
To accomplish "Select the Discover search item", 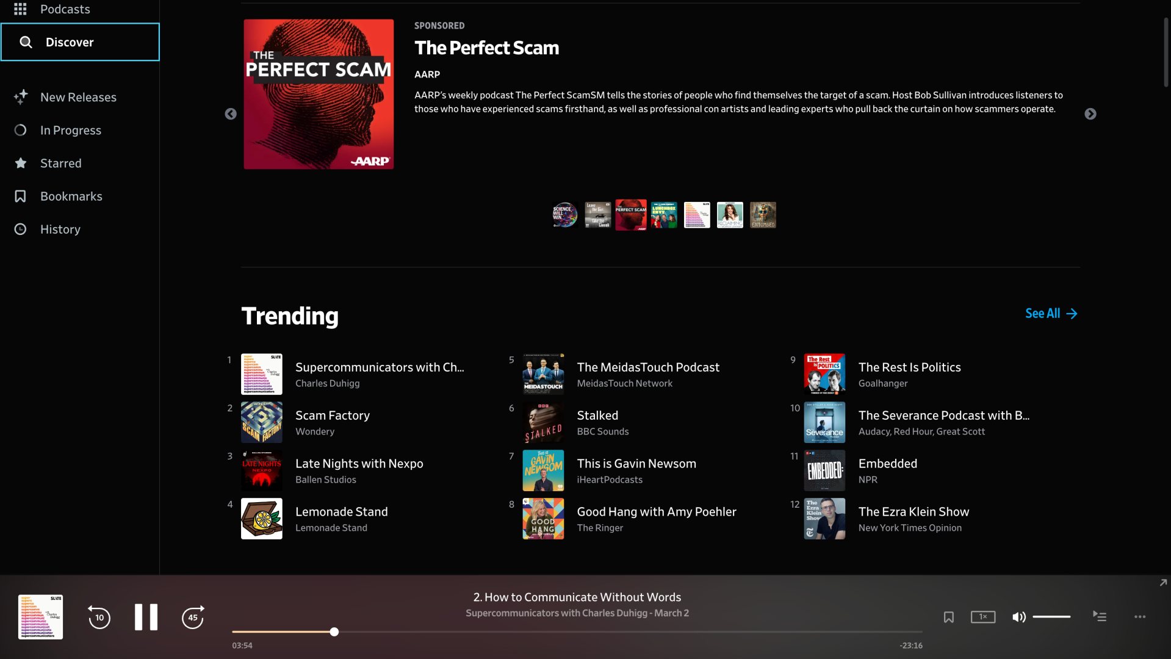I will click(x=80, y=42).
